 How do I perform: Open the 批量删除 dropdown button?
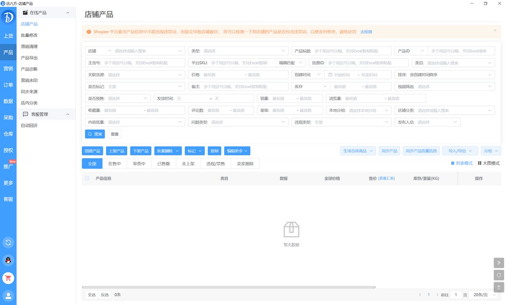(168, 151)
